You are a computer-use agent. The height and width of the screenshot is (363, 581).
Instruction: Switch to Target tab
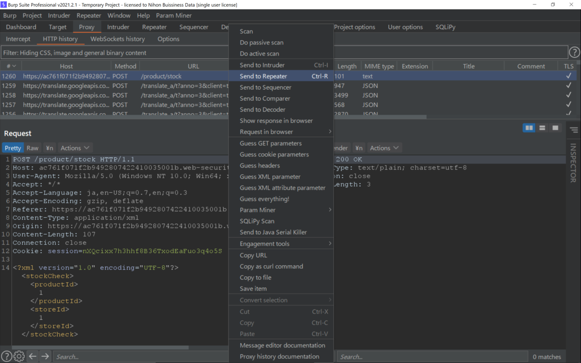coord(58,27)
